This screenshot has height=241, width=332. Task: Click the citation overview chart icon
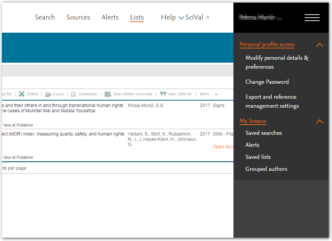tap(108, 94)
